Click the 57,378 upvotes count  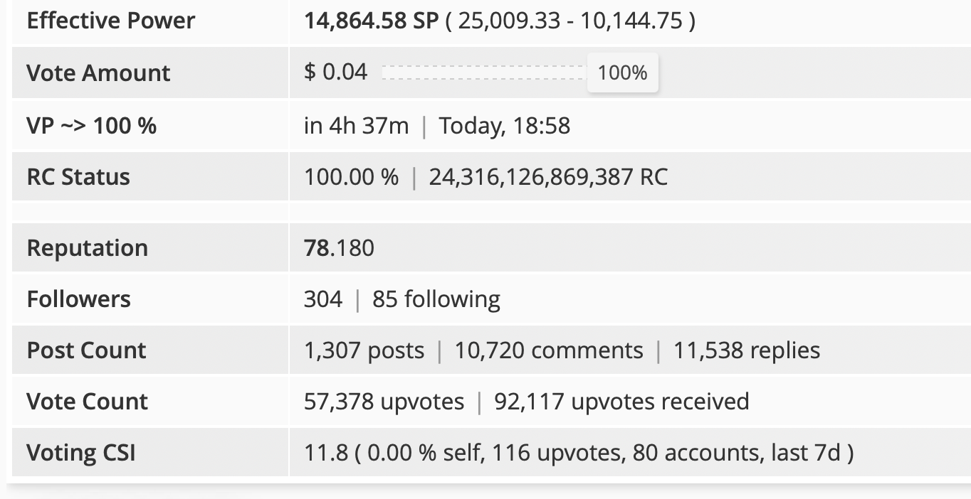(x=384, y=402)
